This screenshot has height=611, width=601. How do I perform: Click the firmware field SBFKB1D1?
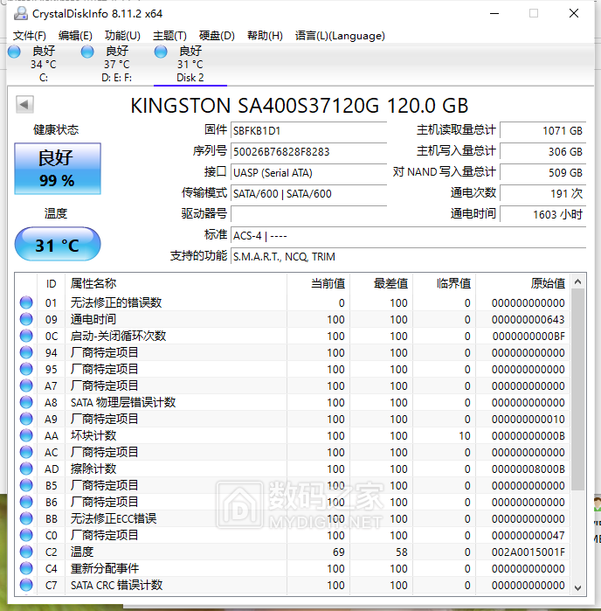click(x=308, y=130)
